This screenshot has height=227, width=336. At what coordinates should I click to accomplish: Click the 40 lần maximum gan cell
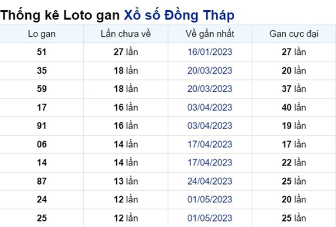coord(294,107)
